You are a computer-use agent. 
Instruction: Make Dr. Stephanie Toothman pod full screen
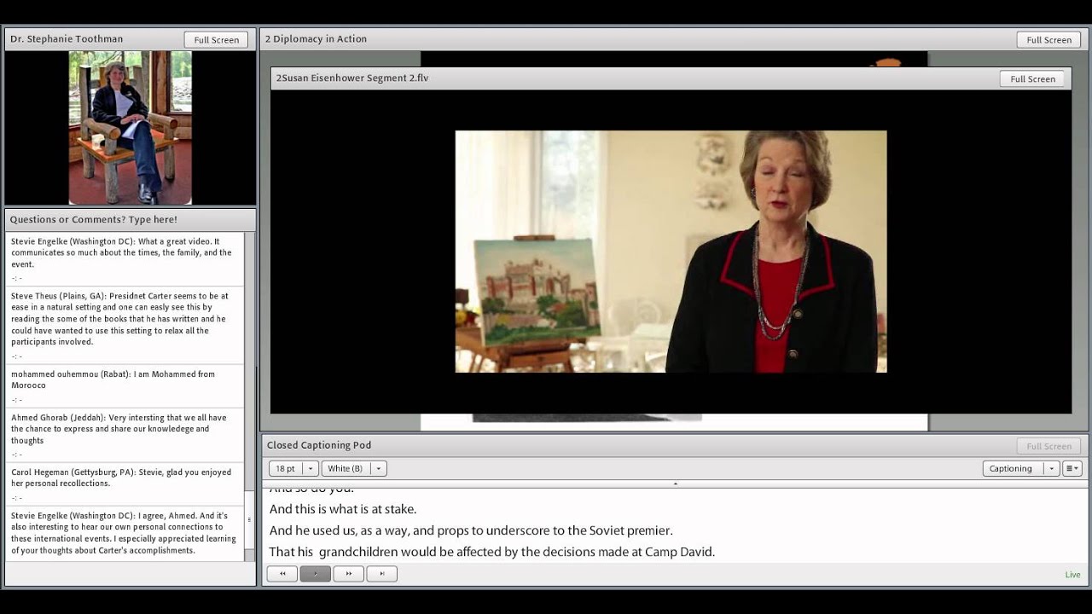pyautogui.click(x=216, y=40)
